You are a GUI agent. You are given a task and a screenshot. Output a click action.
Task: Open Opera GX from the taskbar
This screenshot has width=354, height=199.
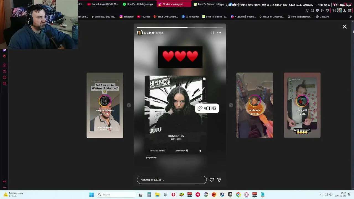pyautogui.click(x=246, y=195)
